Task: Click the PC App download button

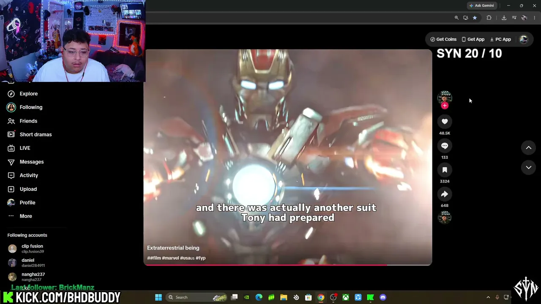Action: 500,39
